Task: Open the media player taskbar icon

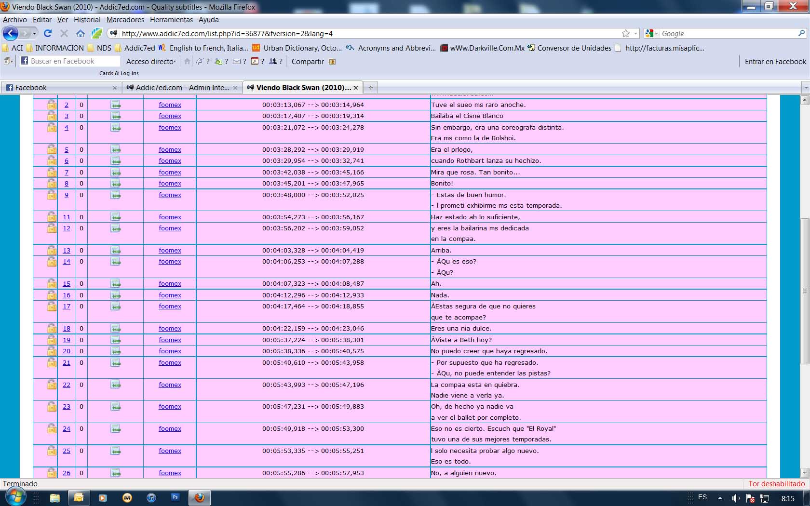Action: 103,498
